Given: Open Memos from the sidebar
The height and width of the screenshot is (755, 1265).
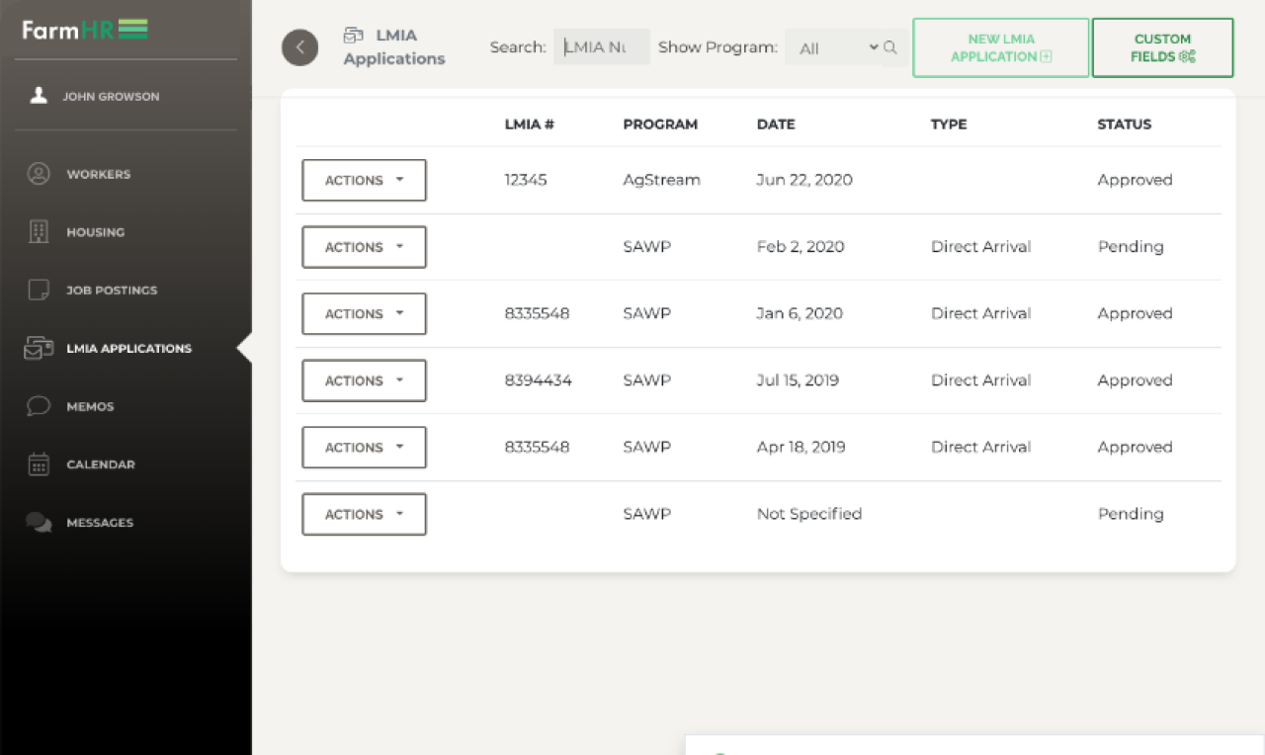Looking at the screenshot, I should [x=90, y=406].
